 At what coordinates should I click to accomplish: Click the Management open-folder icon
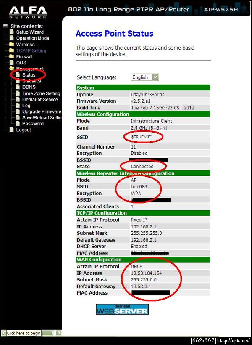12,69
